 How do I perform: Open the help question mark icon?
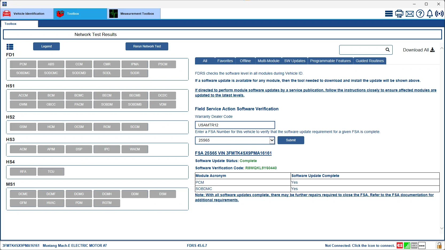420,14
